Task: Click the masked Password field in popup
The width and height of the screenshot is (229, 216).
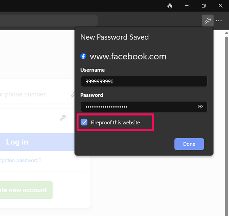Action: [139, 107]
